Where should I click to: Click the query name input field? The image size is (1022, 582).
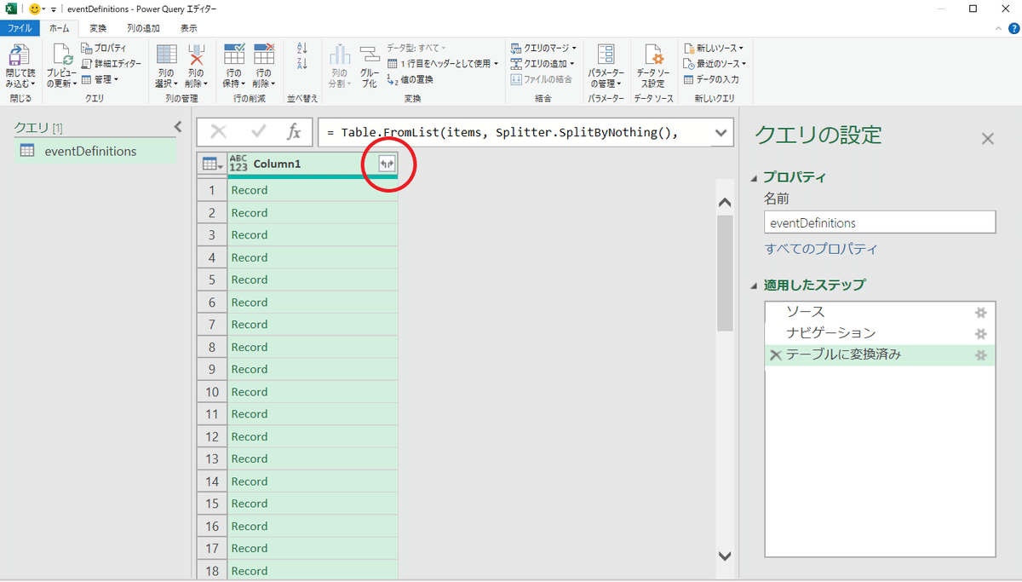point(880,222)
